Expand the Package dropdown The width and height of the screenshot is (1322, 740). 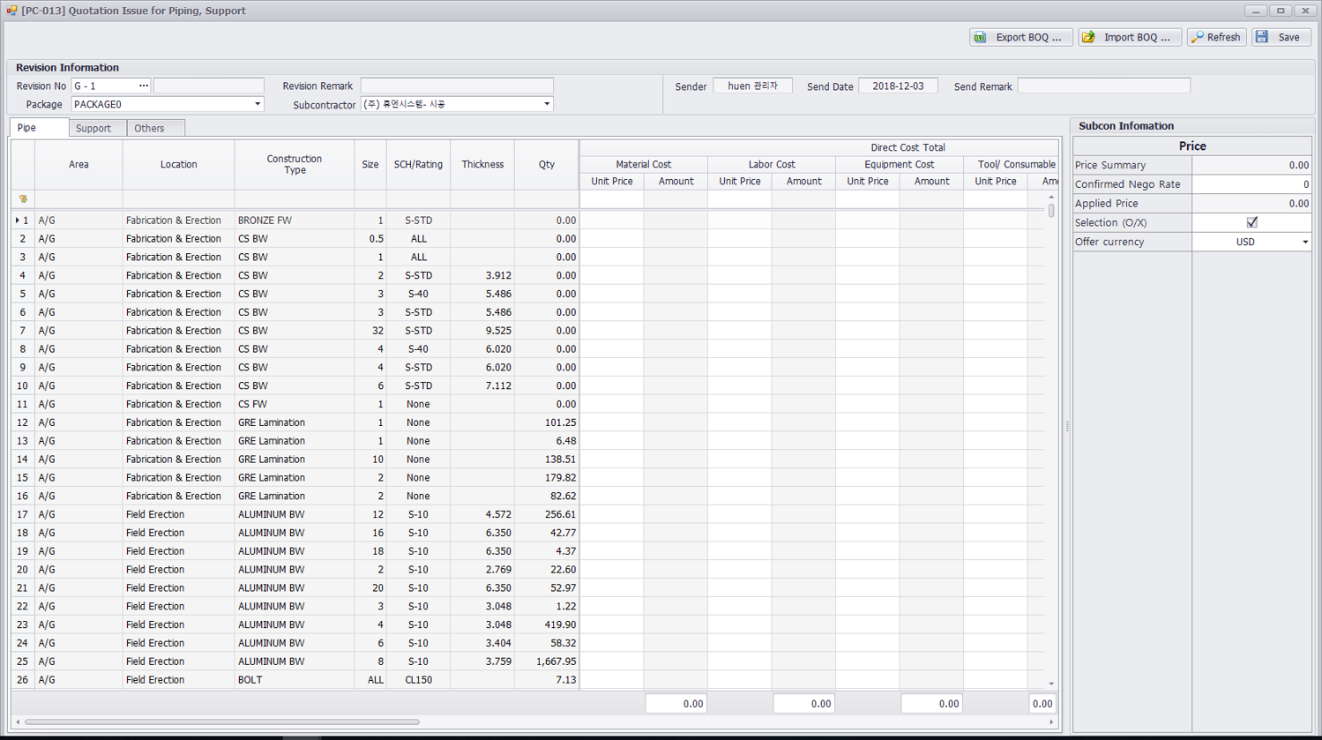pos(258,104)
